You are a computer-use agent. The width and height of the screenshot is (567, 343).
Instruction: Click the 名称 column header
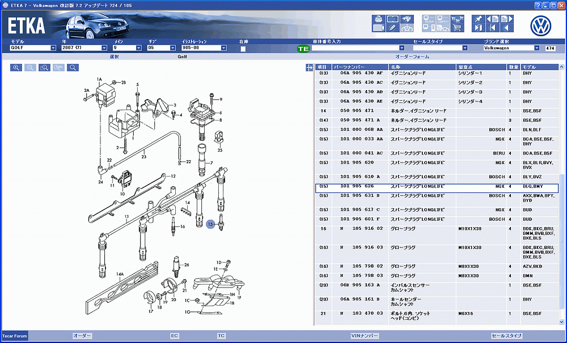422,67
